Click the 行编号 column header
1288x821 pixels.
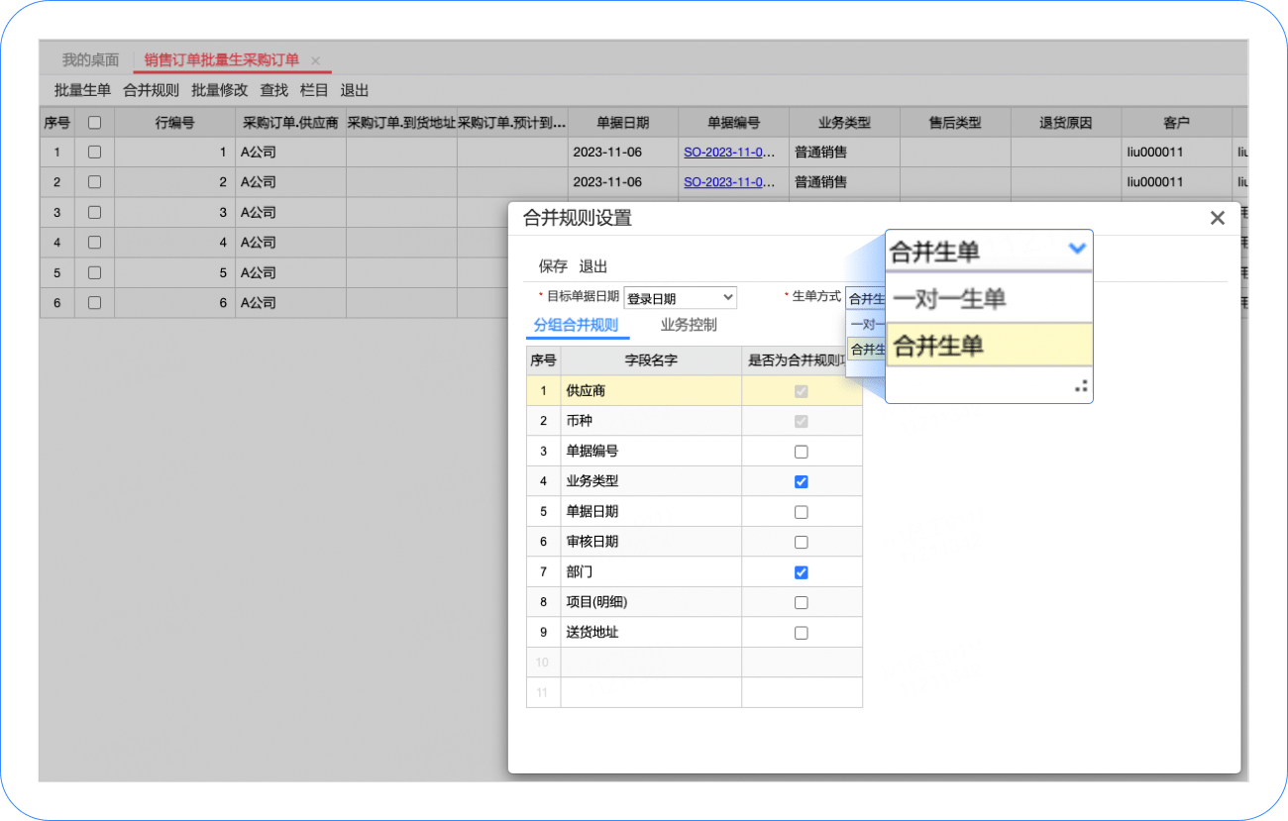click(174, 123)
